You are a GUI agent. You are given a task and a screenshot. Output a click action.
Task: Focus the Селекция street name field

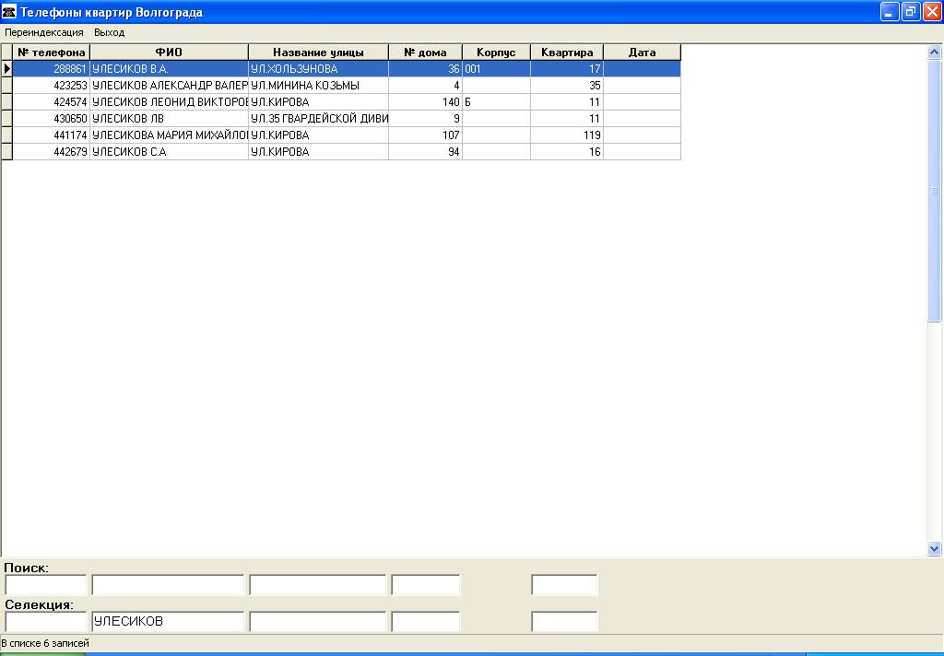point(318,622)
